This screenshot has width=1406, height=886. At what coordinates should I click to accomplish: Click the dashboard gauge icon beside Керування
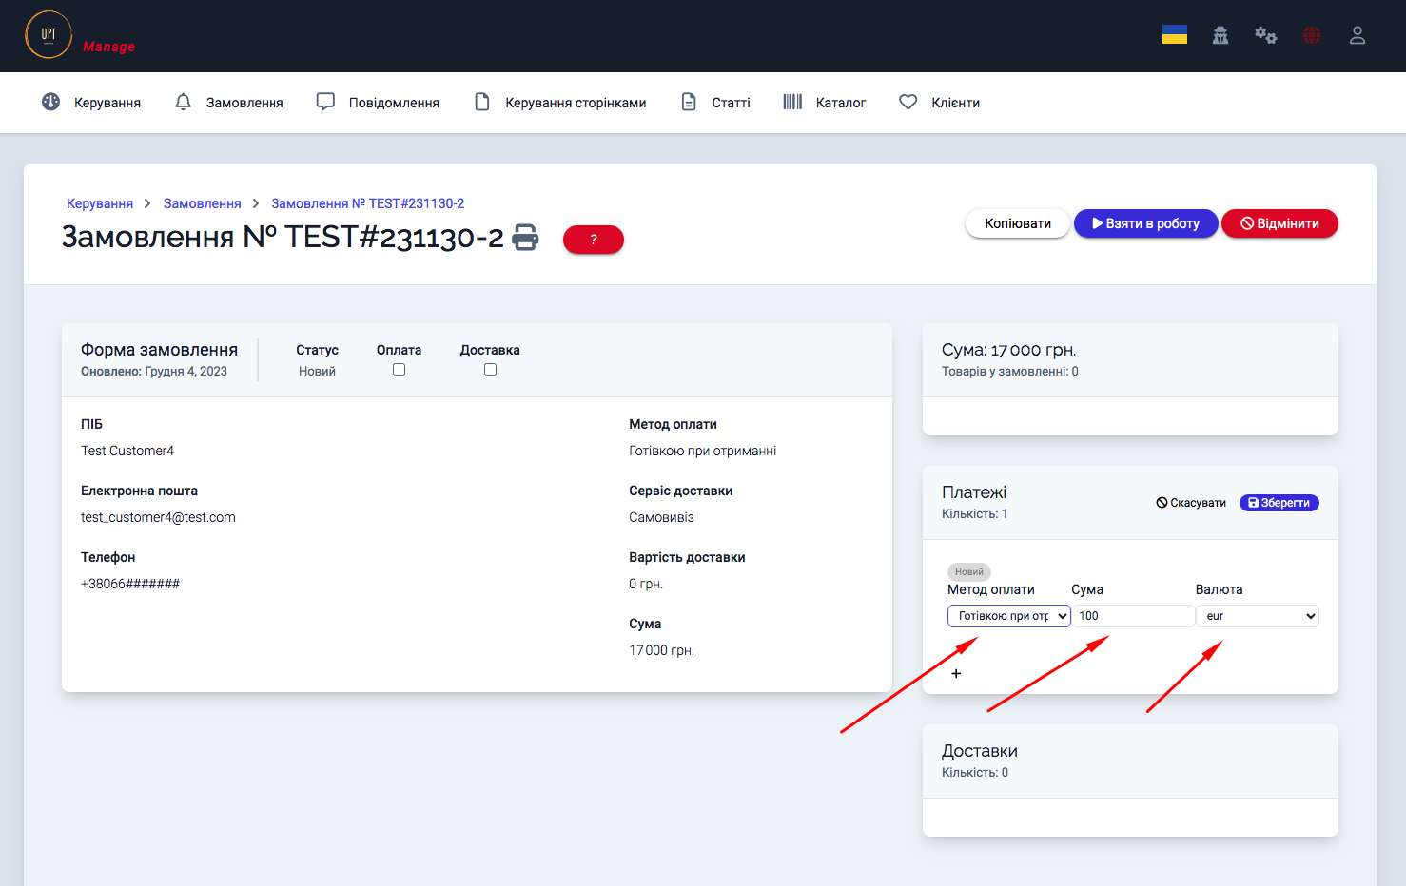[51, 102]
